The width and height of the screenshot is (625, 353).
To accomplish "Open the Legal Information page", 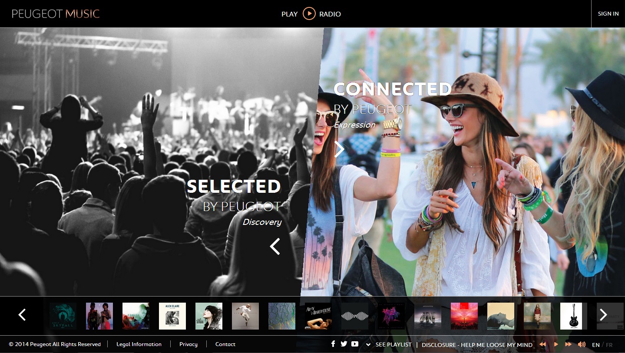I will [x=139, y=344].
